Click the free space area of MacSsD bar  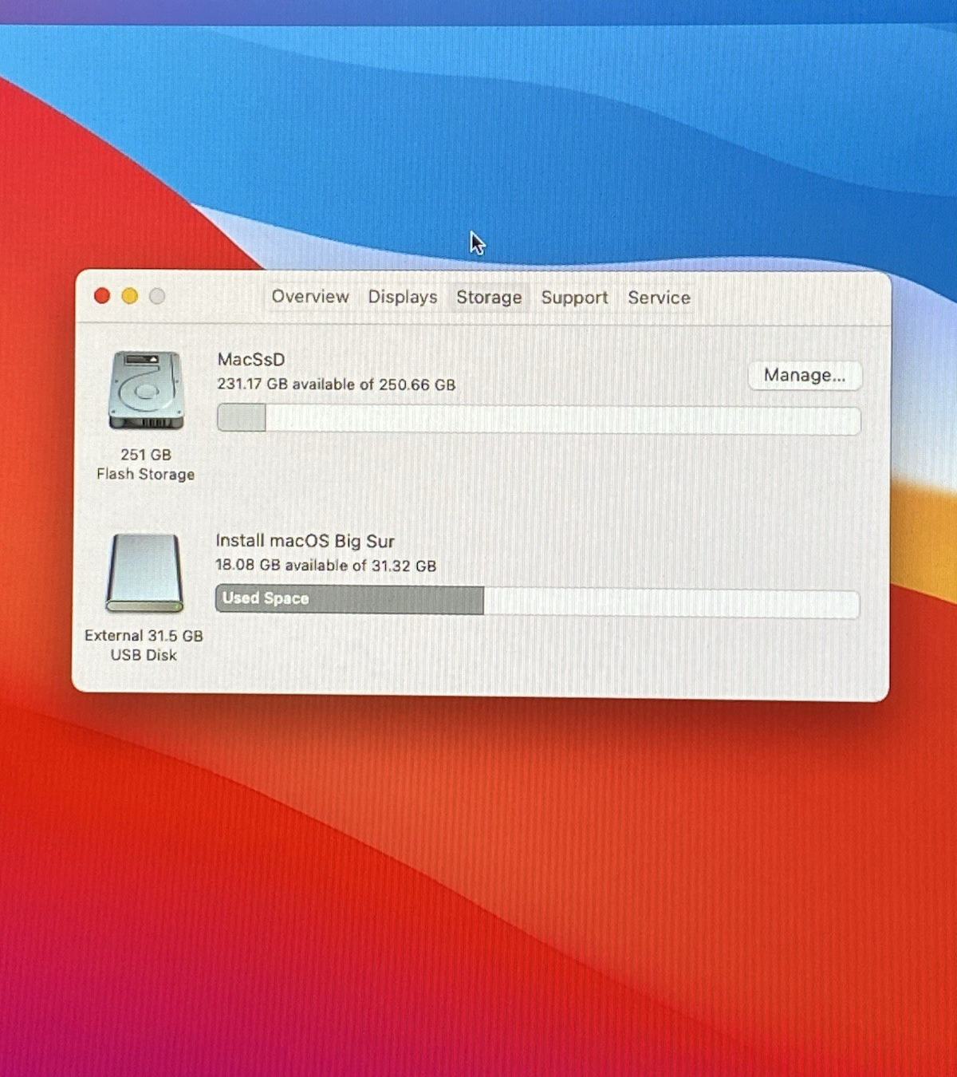(562, 420)
